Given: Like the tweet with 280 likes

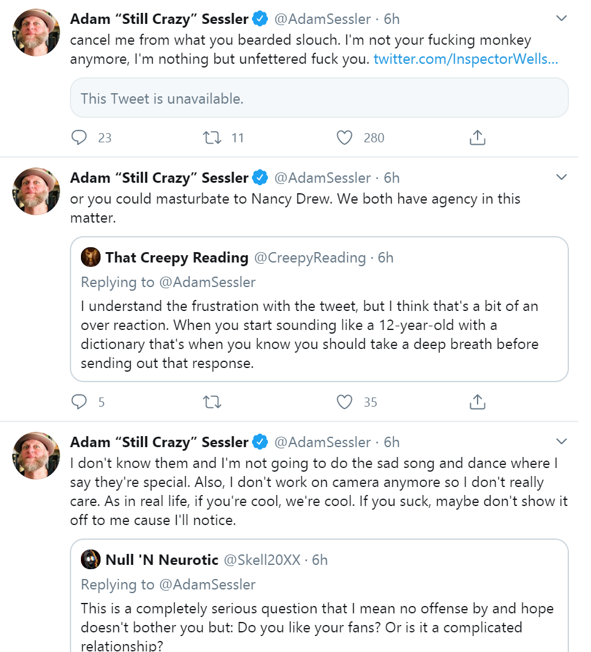Looking at the screenshot, I should coord(344,137).
